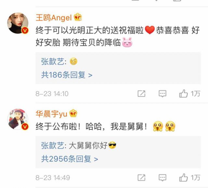Open 华晨宇yu's profile from username
Screen dimensions: 208x188
pyautogui.click(x=51, y=114)
